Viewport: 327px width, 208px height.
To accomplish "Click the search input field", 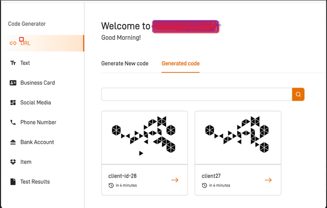I will tap(196, 94).
